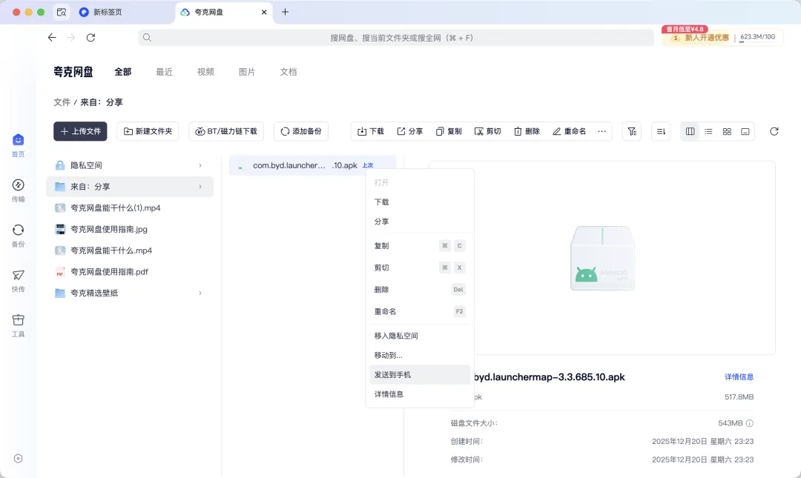Expand the 夸克精选壁纸 row chevron
Screen dimensions: 801x478
[200, 293]
